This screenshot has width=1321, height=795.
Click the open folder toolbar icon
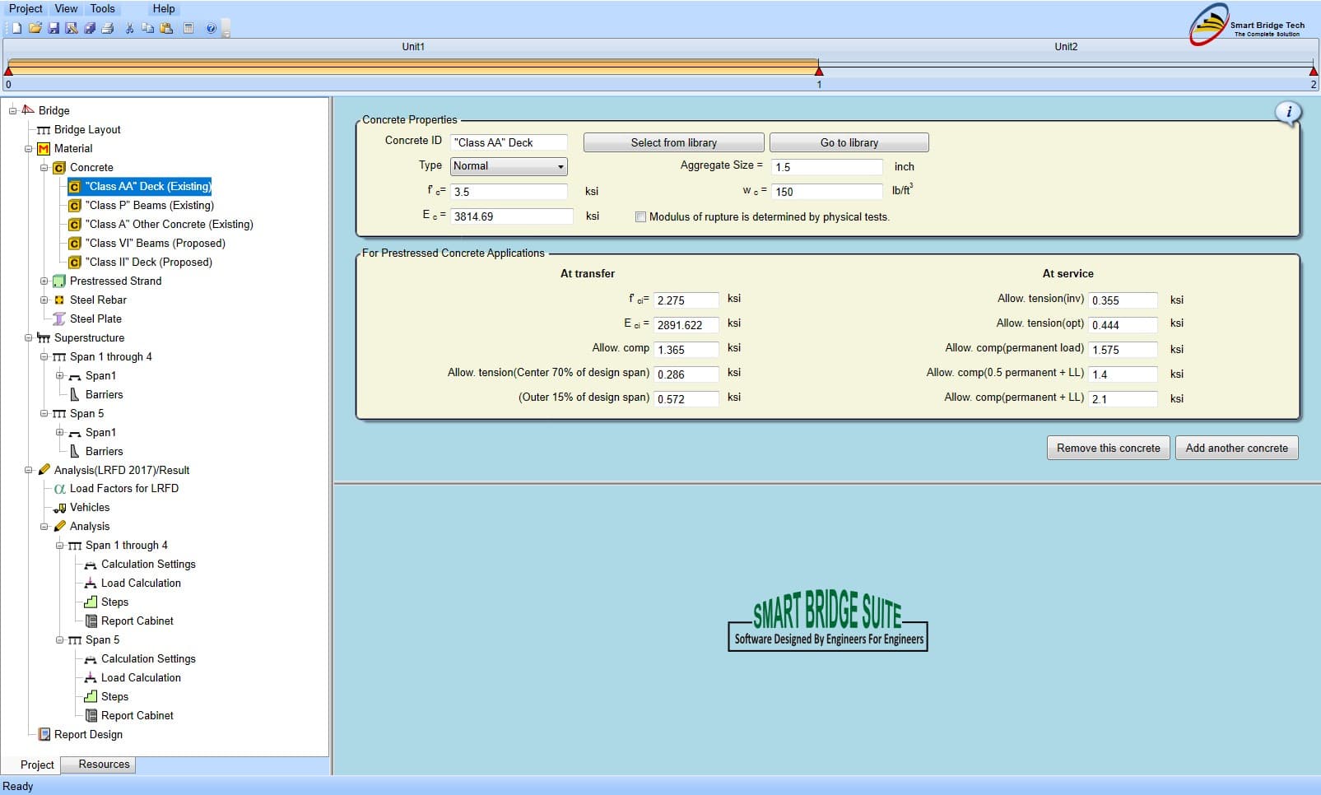click(x=35, y=29)
